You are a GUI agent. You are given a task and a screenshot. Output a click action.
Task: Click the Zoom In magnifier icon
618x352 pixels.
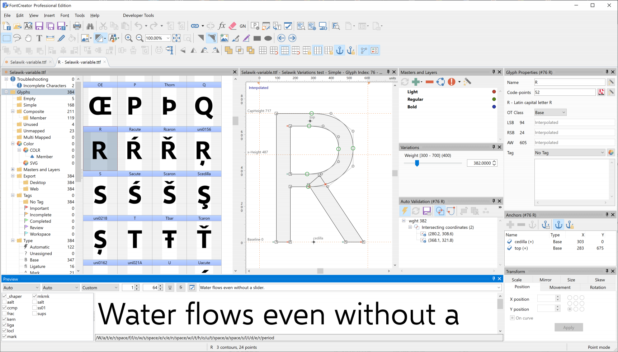(128, 38)
